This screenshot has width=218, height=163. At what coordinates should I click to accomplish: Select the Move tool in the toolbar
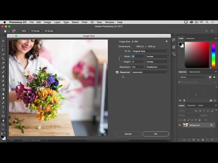click(3, 41)
